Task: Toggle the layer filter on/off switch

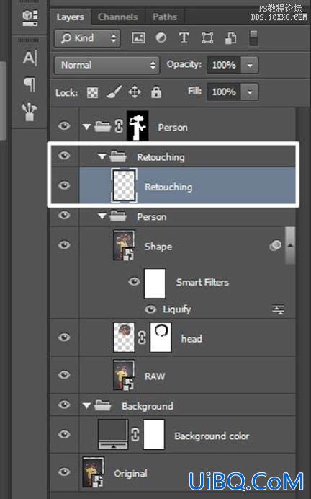Action: pos(253,38)
